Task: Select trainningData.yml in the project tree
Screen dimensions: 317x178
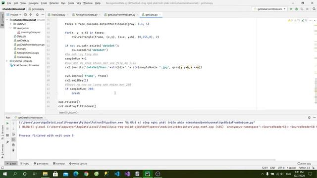Action: click(x=30, y=32)
